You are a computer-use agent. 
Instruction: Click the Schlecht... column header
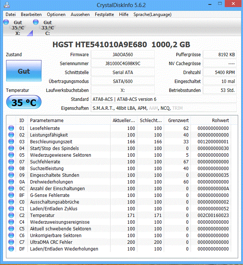pyautogui.click(x=151, y=121)
